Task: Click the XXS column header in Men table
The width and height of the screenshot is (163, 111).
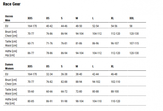Action: [30, 18]
